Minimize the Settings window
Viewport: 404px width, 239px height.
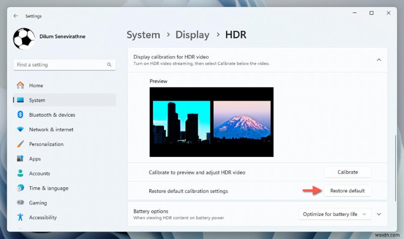[x=355, y=13]
